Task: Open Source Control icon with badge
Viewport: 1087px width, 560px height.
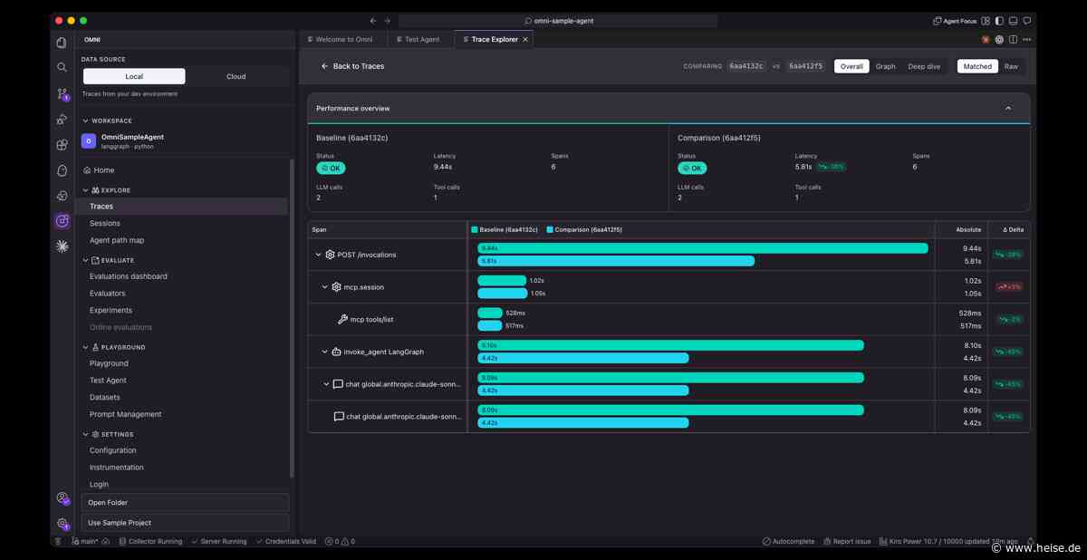Action: click(62, 93)
